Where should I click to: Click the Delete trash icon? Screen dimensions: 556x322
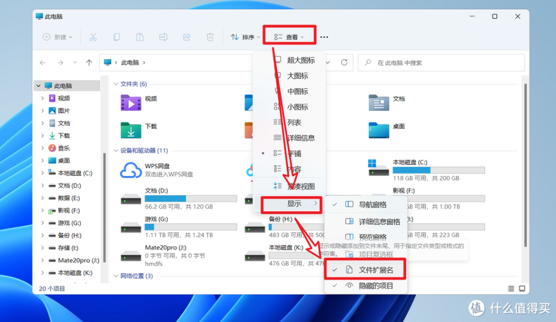click(x=210, y=37)
